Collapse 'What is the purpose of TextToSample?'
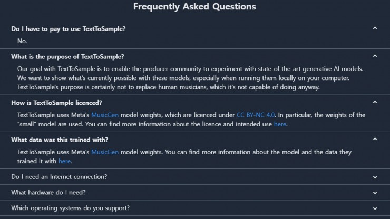 pos(67,56)
